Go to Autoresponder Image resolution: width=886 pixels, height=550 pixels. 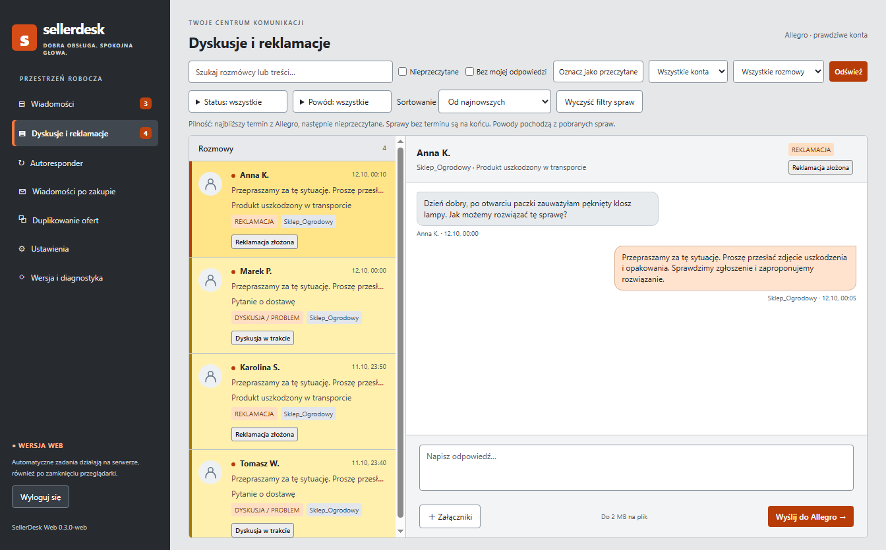pyautogui.click(x=85, y=163)
